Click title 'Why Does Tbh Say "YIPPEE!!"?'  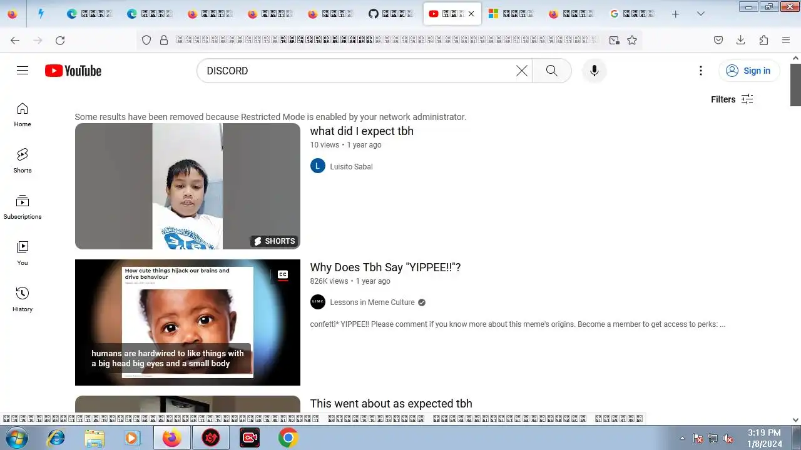click(385, 267)
